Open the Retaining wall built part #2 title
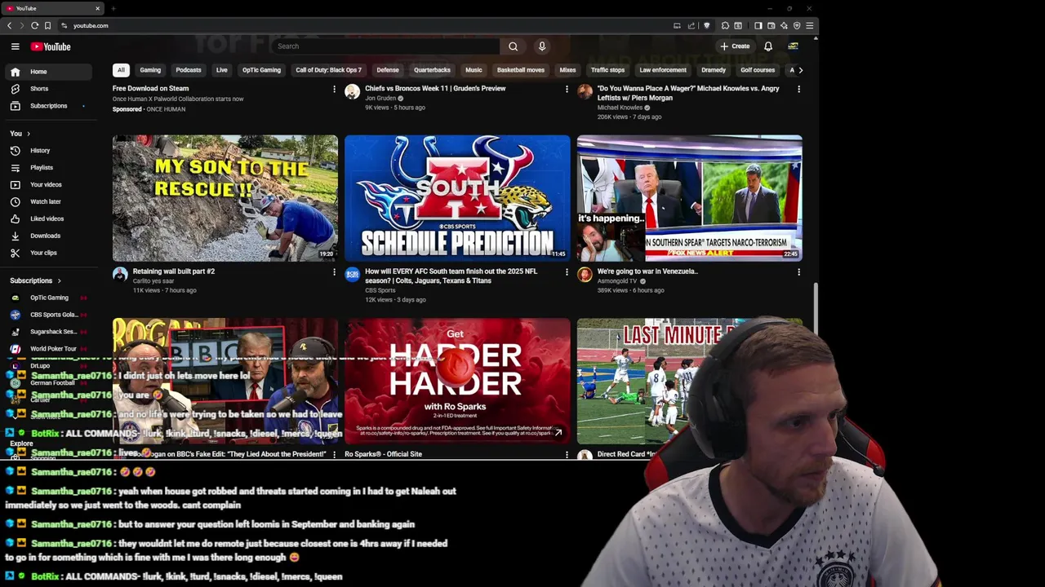This screenshot has height=587, width=1045. 174,271
